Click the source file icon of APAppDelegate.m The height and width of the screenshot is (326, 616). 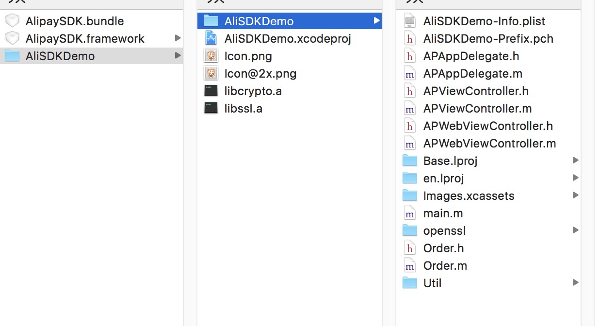point(410,73)
